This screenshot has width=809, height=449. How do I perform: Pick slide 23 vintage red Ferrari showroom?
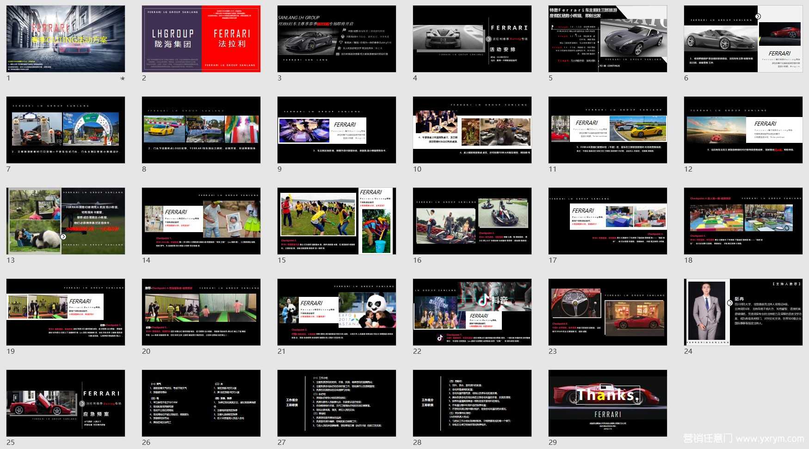pyautogui.click(x=608, y=312)
